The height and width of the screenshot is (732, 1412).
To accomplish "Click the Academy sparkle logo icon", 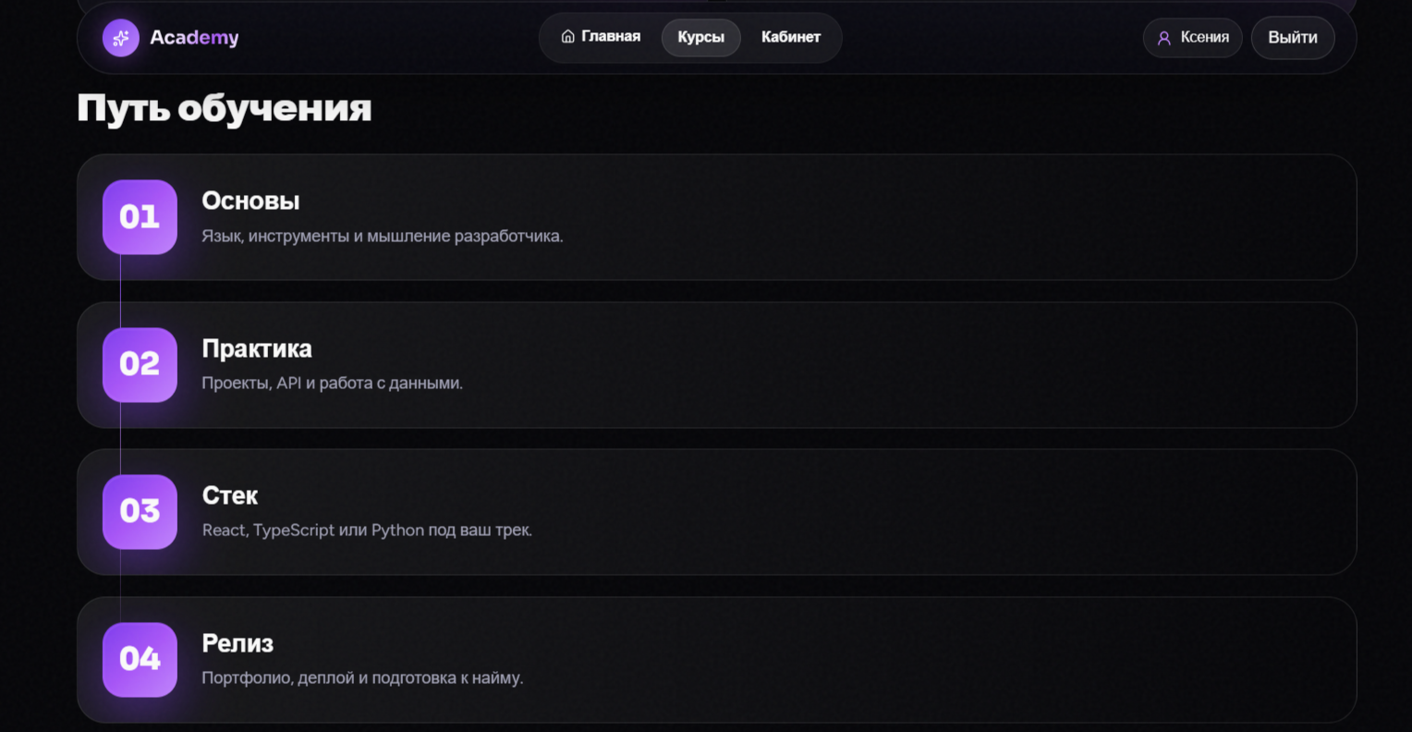I will click(x=121, y=38).
